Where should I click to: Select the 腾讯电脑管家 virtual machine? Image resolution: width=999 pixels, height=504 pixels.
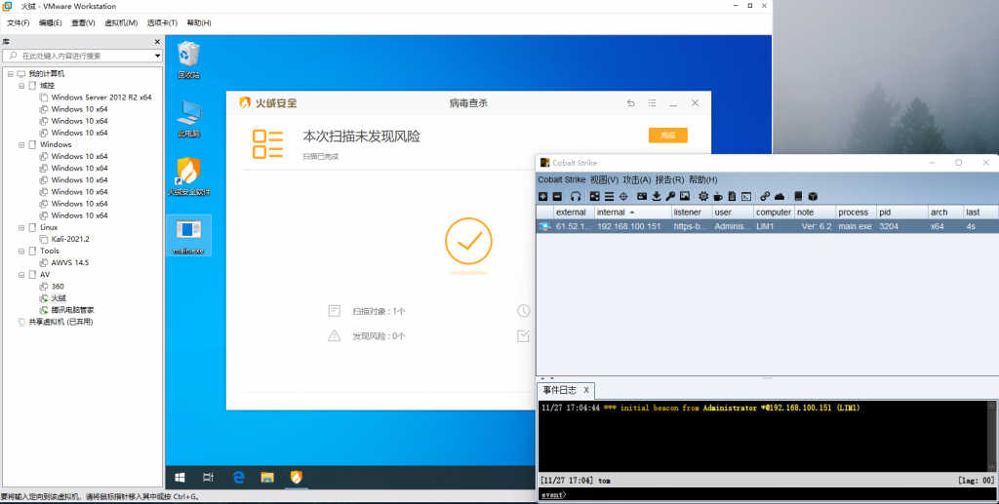click(72, 310)
